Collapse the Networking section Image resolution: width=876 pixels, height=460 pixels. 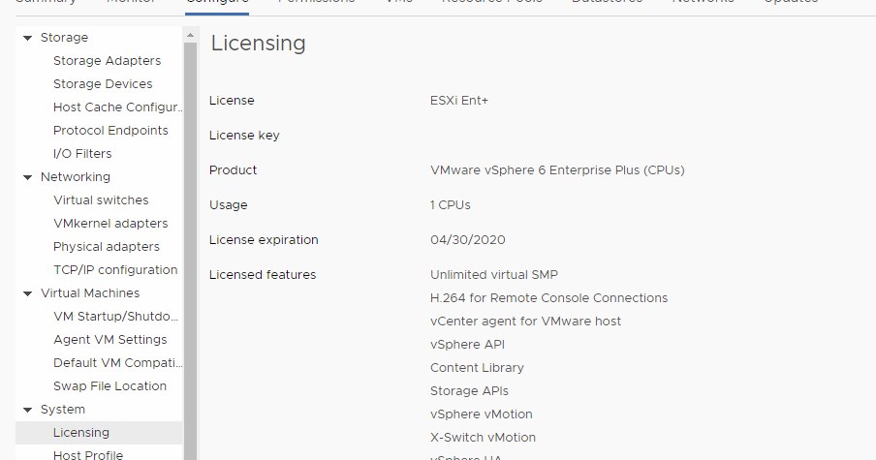point(27,177)
